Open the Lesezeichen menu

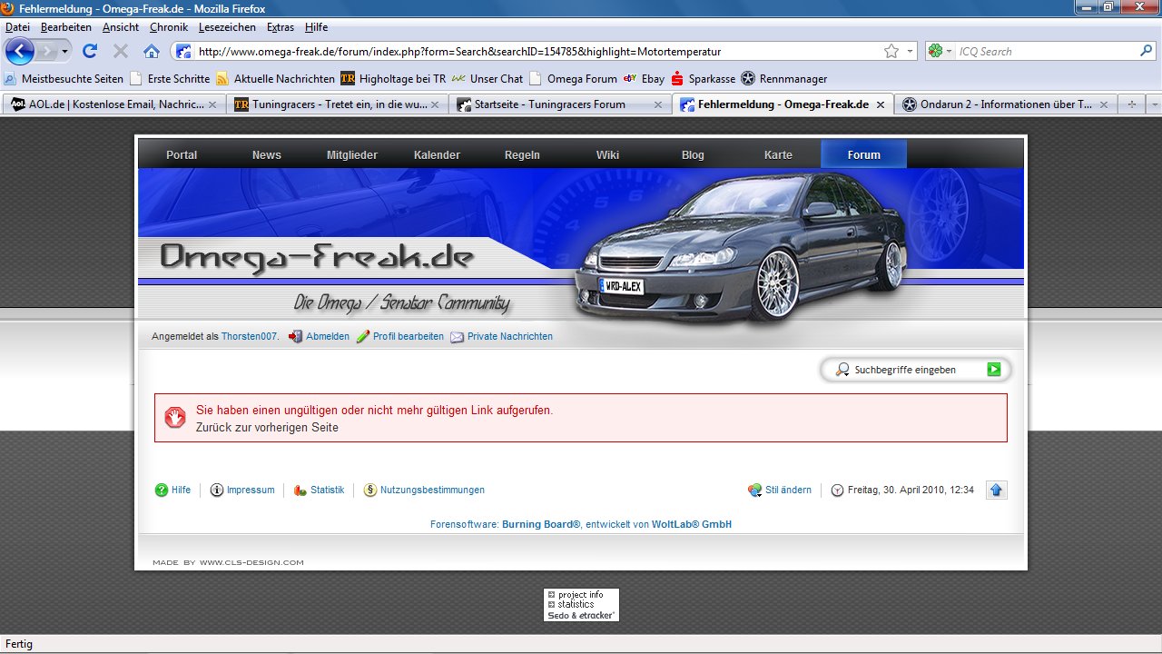tap(227, 27)
